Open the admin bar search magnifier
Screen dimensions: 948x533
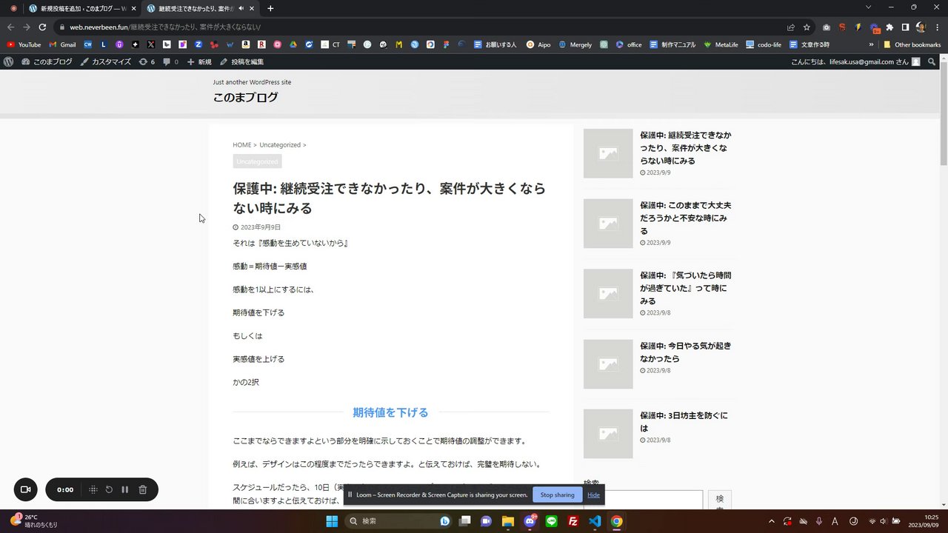(932, 62)
